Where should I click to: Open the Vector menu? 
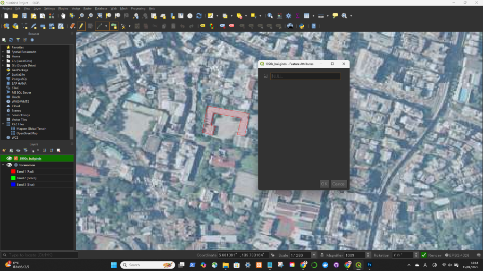click(x=75, y=8)
